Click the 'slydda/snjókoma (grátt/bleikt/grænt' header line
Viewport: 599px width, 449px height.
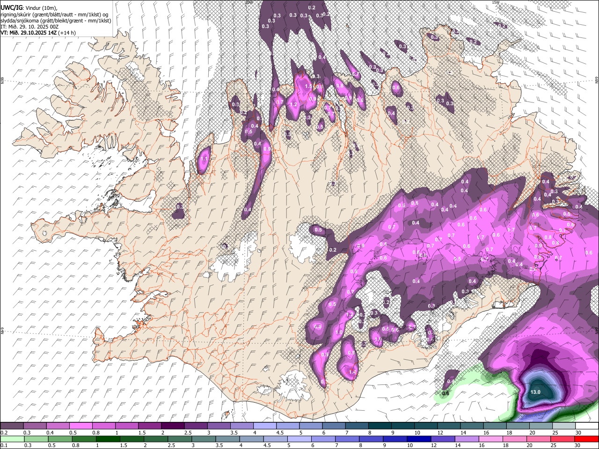pos(56,21)
